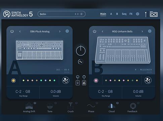Screen dimensions: 163x121
Task: Click the OB-6 synth image in layer A
Action: click(40, 50)
